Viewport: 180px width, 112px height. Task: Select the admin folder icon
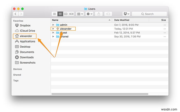pos(58,25)
